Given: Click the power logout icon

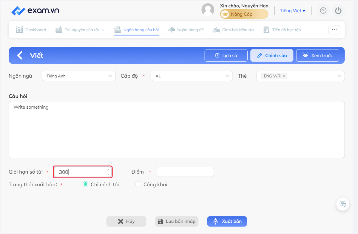Looking at the screenshot, I should [x=338, y=11].
